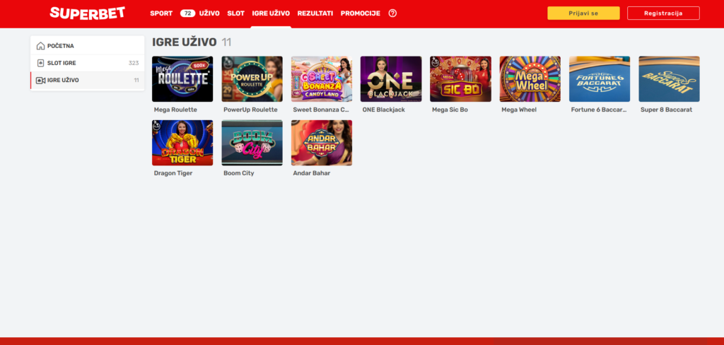Click the IGRE UŽIVO page heading

(x=185, y=42)
